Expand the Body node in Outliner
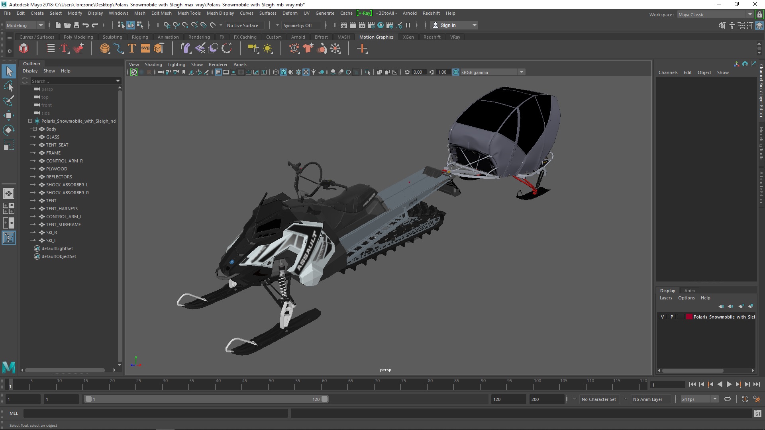 (x=35, y=129)
